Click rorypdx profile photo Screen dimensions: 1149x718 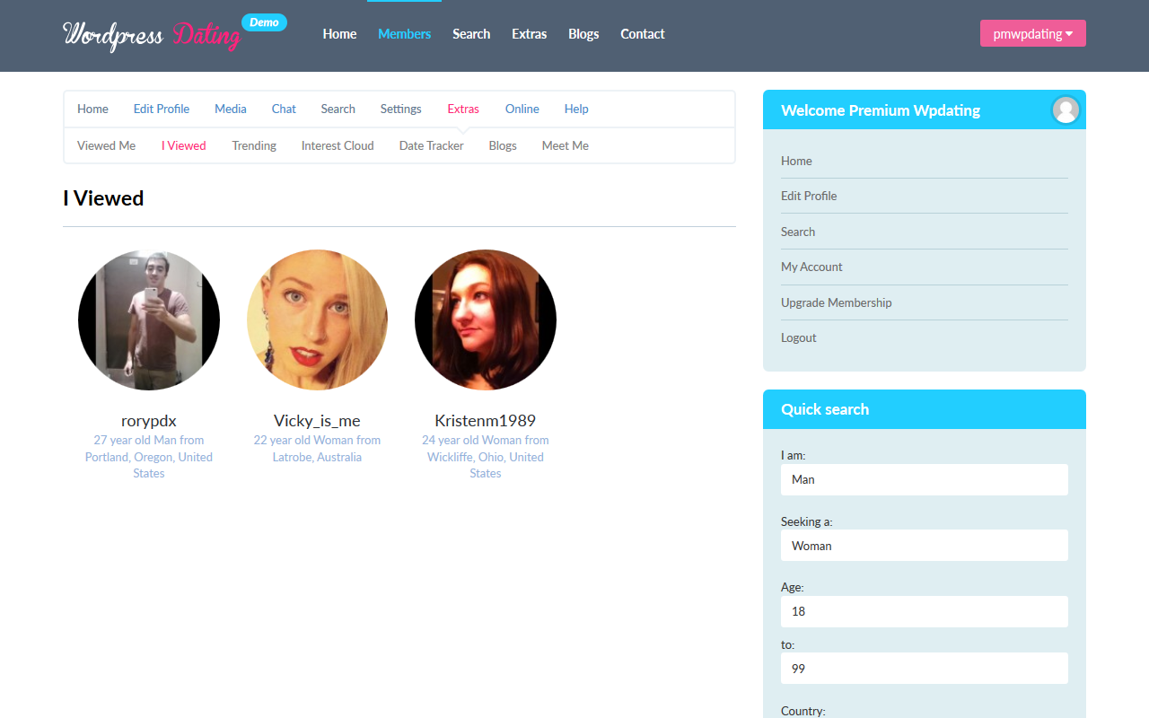click(149, 320)
